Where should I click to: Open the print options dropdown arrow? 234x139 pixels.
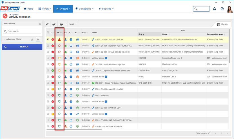(66, 24)
